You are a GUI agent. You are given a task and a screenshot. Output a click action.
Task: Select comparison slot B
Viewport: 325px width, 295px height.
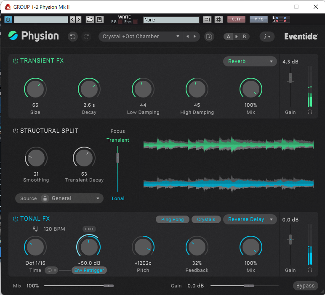[244, 37]
